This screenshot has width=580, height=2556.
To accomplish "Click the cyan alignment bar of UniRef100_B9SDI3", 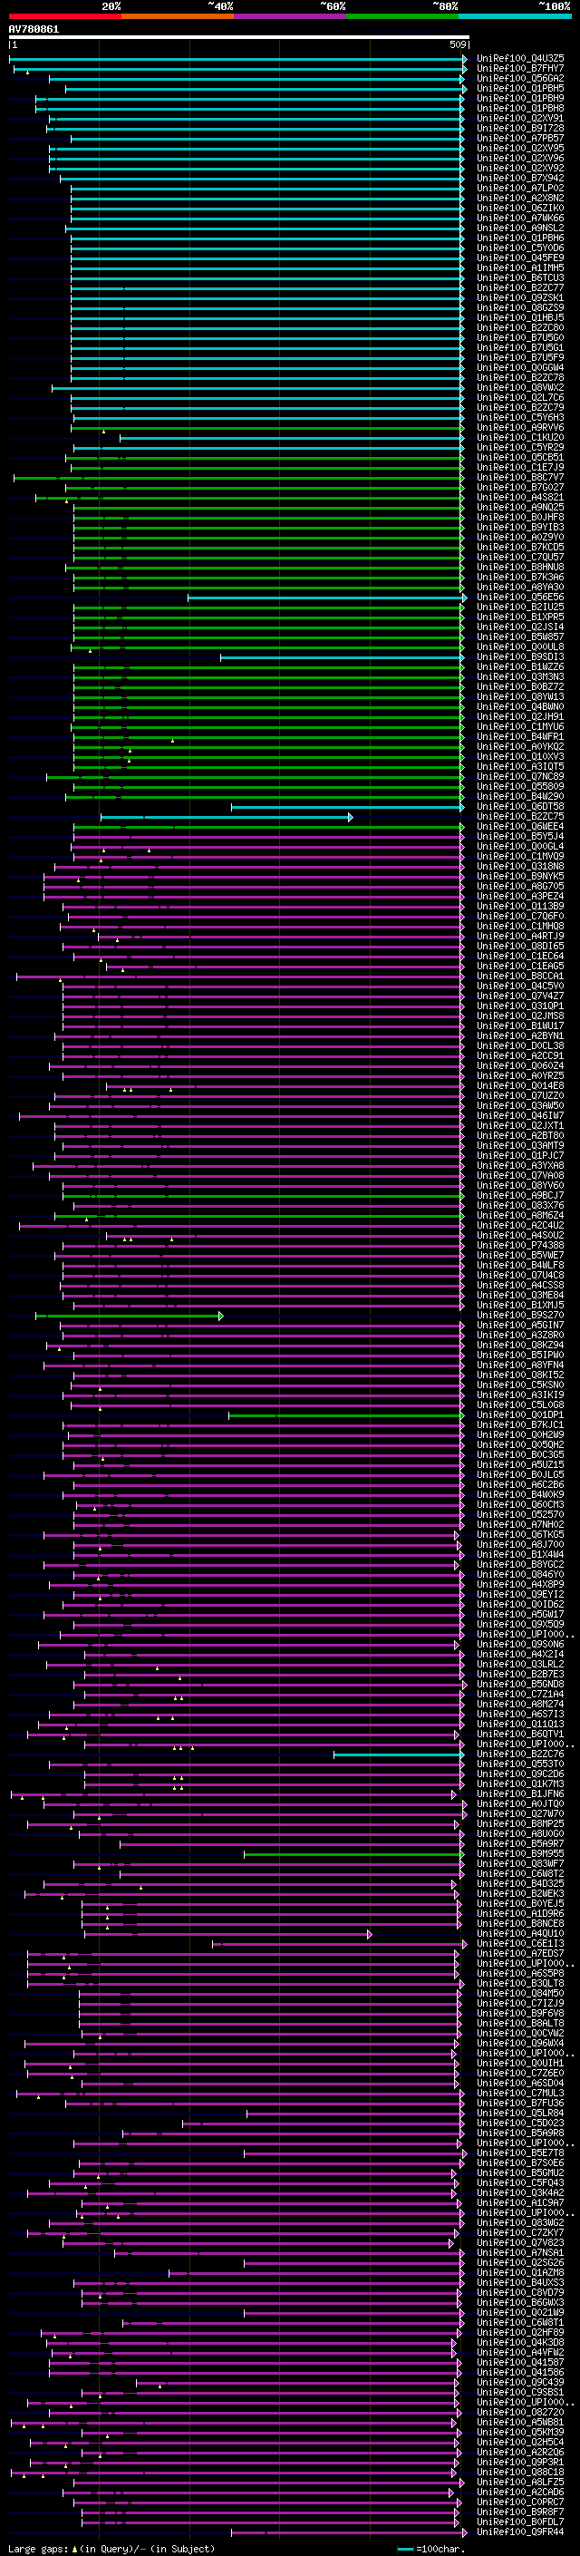I will [342, 656].
